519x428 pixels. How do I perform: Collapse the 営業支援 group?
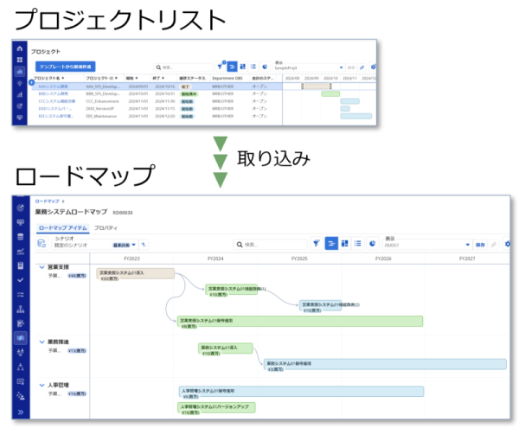pyautogui.click(x=42, y=267)
